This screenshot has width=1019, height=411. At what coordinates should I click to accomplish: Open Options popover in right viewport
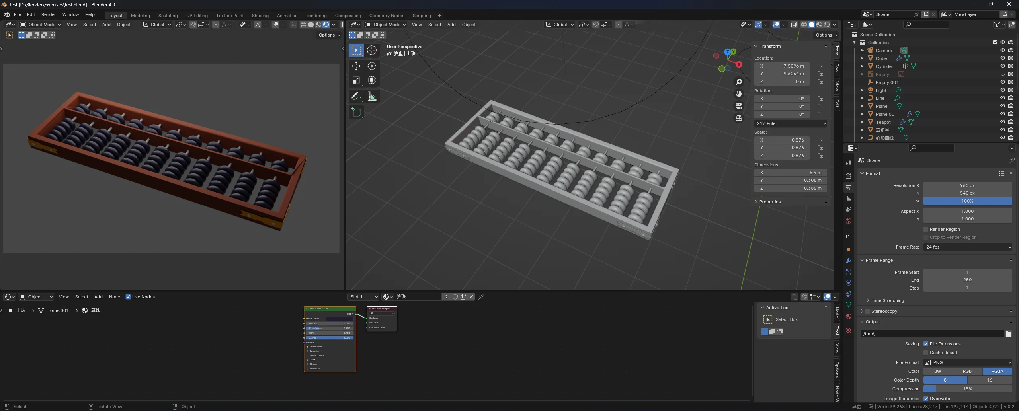(x=826, y=35)
